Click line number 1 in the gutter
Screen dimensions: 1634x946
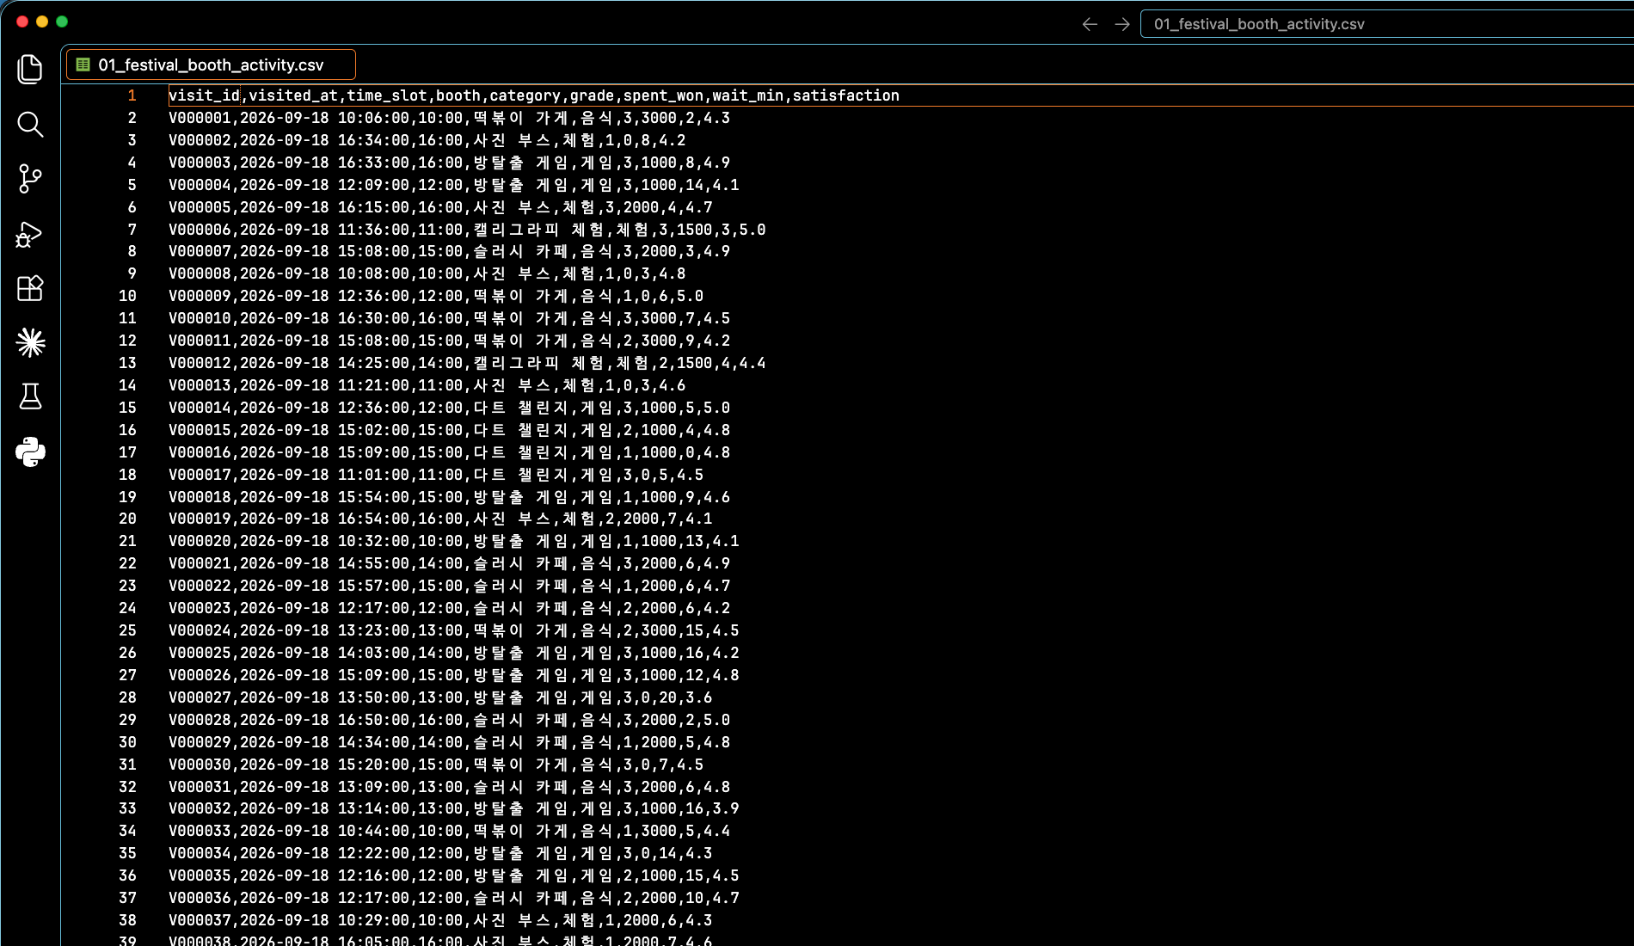click(x=132, y=95)
